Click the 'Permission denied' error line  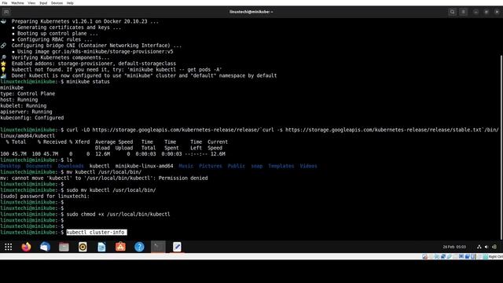(104, 178)
